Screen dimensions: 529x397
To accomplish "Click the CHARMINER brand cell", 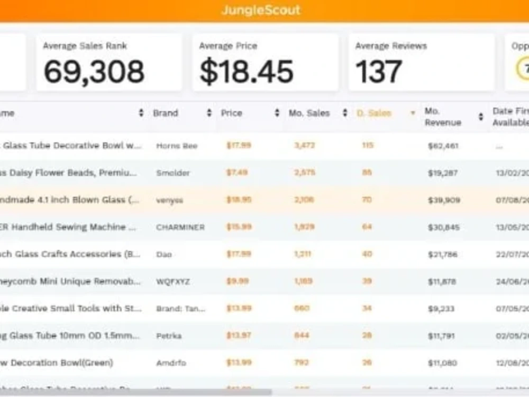I will pyautogui.click(x=180, y=227).
